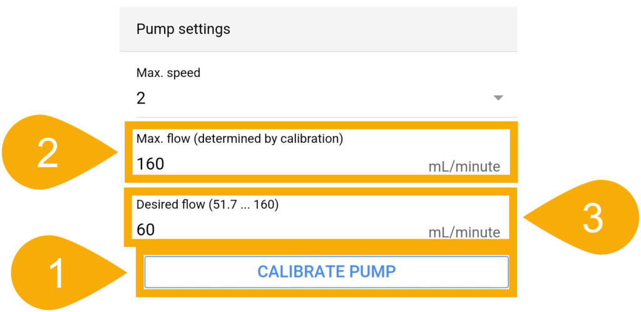The image size is (641, 312).
Task: Click the white digit 2 inside the callout
Action: pyautogui.click(x=48, y=153)
